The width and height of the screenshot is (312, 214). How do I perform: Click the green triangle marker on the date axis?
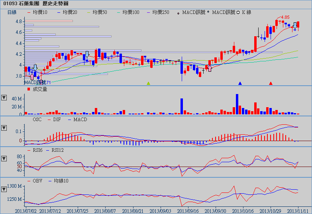coord(148,83)
